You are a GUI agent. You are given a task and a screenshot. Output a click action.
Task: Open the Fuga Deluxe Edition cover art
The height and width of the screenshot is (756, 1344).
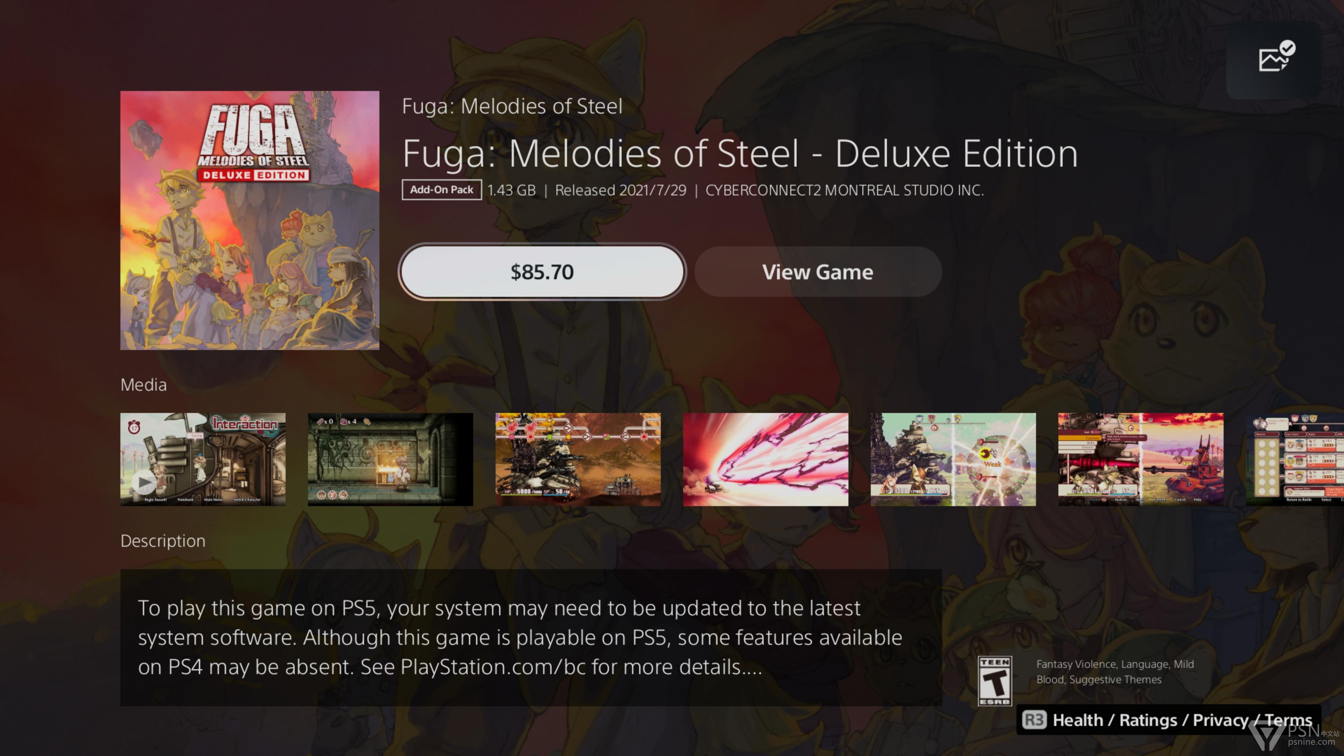250,220
